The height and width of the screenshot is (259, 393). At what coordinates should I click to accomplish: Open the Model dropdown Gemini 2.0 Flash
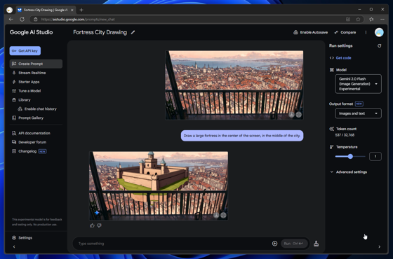click(x=358, y=84)
